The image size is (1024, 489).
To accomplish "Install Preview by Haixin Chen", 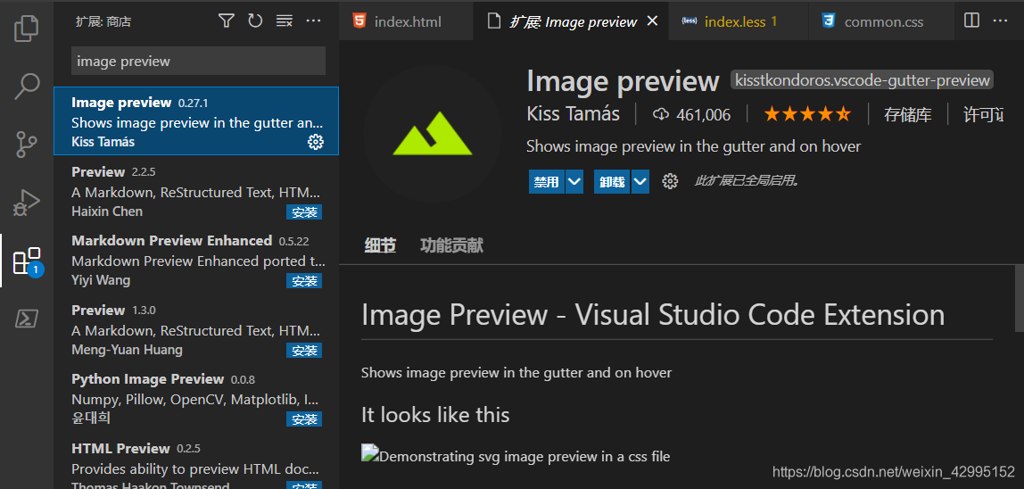I will point(303,211).
